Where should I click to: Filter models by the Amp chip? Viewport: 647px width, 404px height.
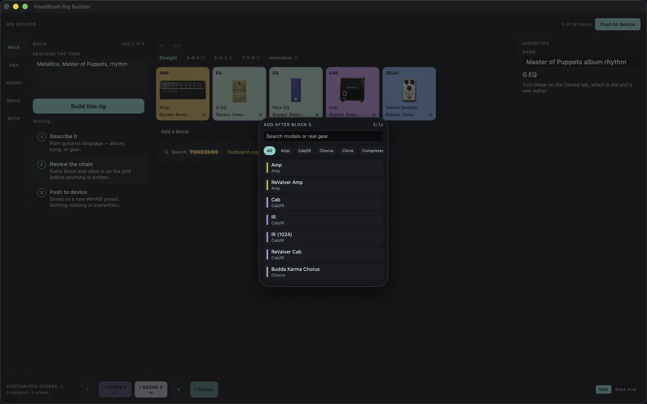(x=285, y=151)
